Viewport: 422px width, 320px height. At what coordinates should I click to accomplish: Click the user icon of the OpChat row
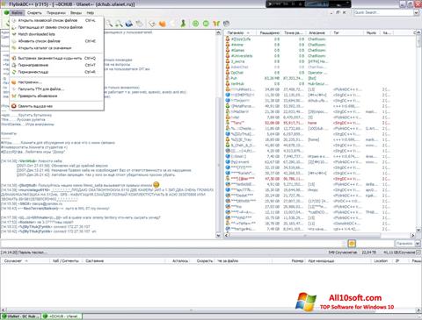[228, 73]
